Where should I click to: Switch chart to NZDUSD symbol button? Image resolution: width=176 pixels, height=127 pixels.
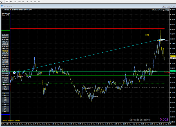(x=5, y=60)
